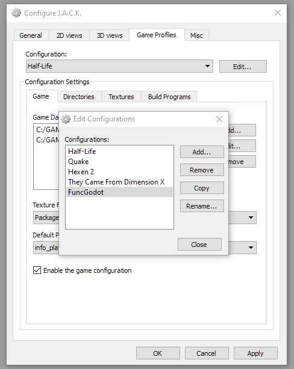Select the Textures settings tab
The width and height of the screenshot is (294, 369).
point(121,97)
